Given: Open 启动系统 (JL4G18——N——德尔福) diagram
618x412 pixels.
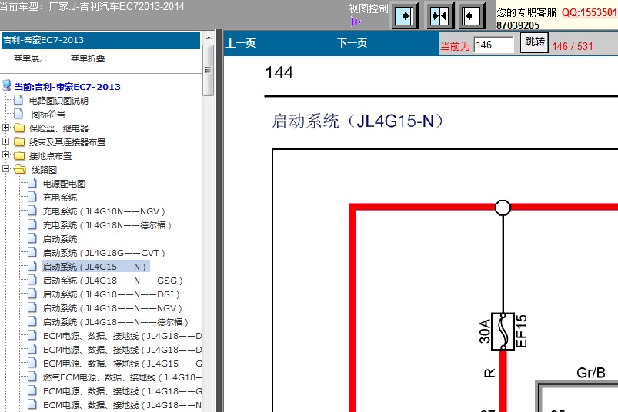Looking at the screenshot, I should 115,322.
